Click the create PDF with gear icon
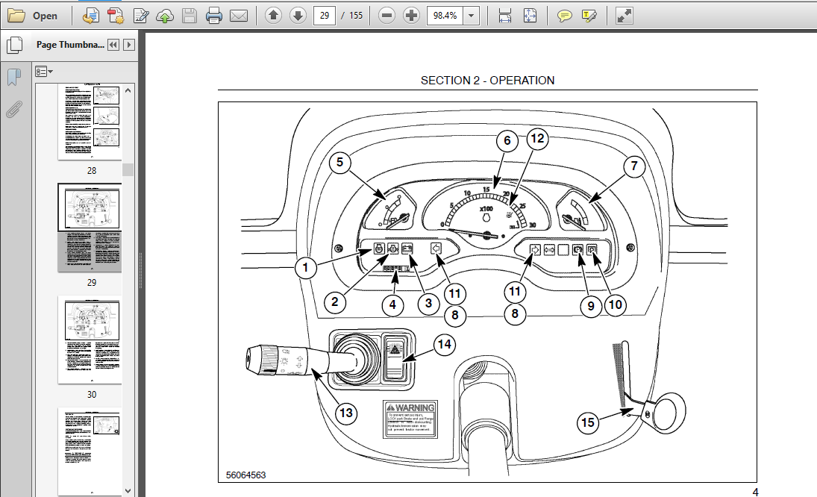The height and width of the screenshot is (497, 817). point(115,16)
